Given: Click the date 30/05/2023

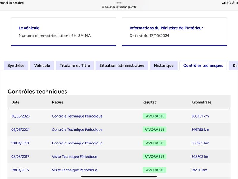Looking at the screenshot, I should tap(21, 116).
